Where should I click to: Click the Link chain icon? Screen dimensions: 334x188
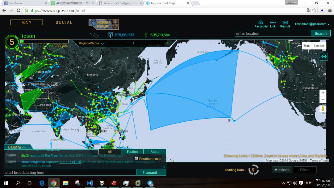click(273, 23)
